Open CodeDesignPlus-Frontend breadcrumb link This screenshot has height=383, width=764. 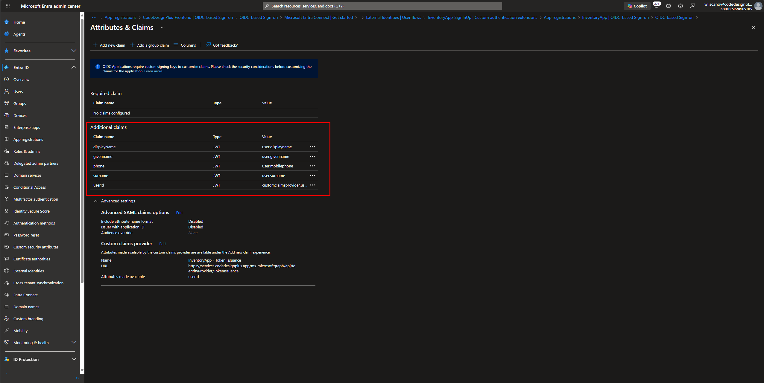188,18
